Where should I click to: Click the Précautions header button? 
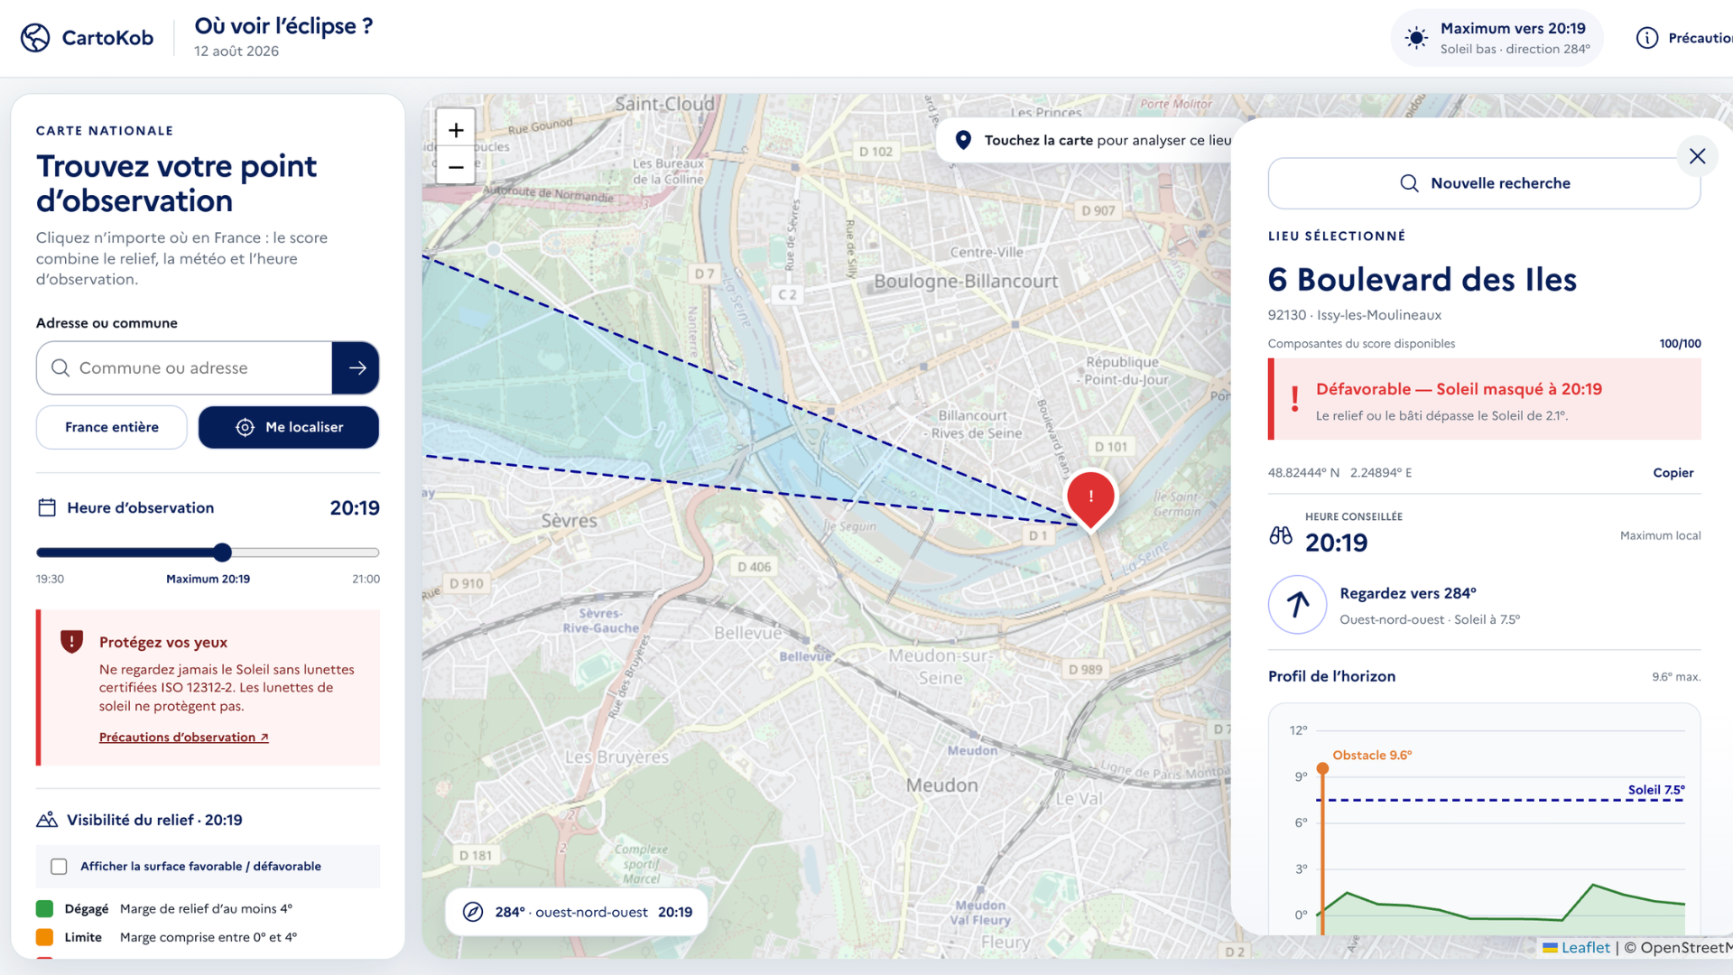pyautogui.click(x=1684, y=38)
